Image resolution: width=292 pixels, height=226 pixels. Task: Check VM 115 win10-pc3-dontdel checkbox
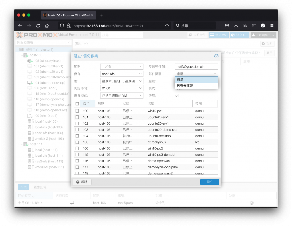(x=77, y=155)
